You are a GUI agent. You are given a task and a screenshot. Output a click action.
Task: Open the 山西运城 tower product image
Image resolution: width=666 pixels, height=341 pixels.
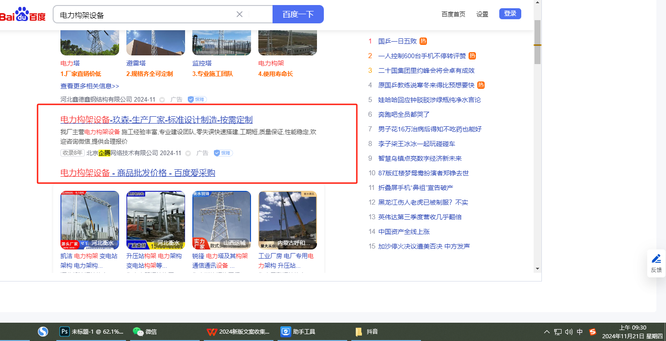pyautogui.click(x=222, y=220)
